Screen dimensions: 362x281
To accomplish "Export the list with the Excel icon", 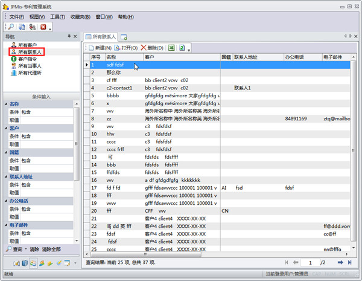I will click(x=171, y=48).
